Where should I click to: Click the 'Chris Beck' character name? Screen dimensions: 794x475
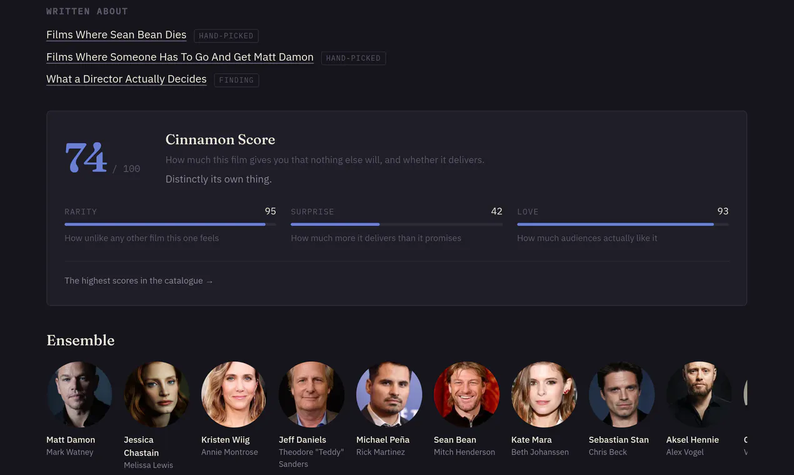coord(608,452)
